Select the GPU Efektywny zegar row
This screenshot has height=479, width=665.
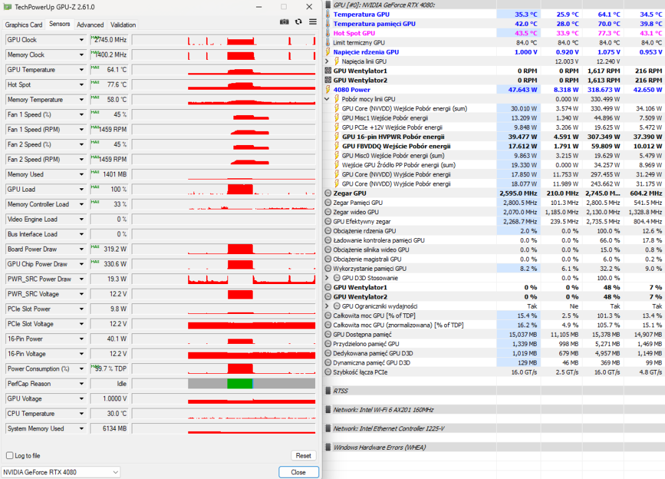(x=494, y=222)
